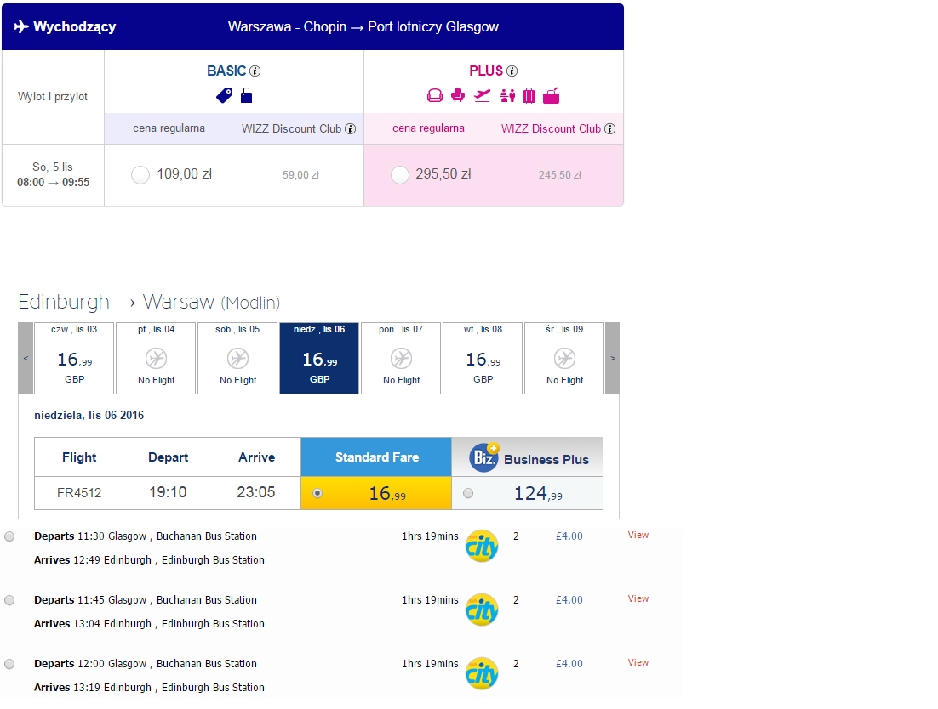Select the 11:45 Glasgow bus departure radio
This screenshot has height=709, width=938.
coord(9,600)
